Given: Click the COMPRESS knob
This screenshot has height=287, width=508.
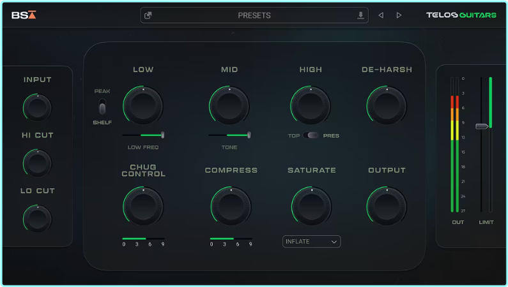Looking at the screenshot, I should (x=231, y=207).
